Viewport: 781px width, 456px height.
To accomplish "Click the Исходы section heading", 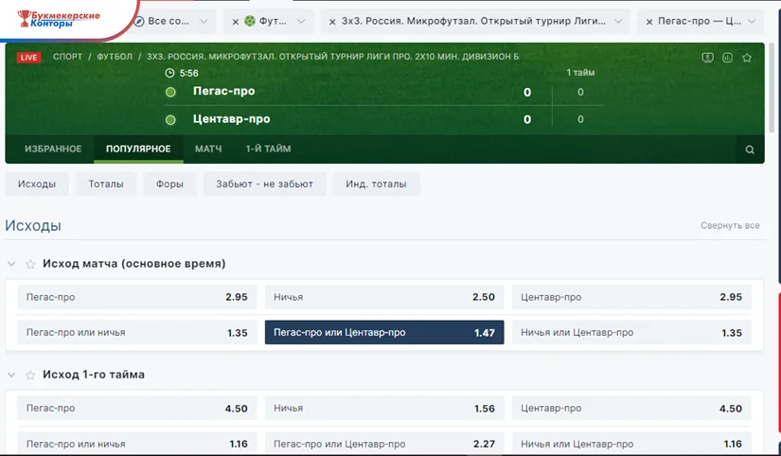I will pyautogui.click(x=33, y=225).
